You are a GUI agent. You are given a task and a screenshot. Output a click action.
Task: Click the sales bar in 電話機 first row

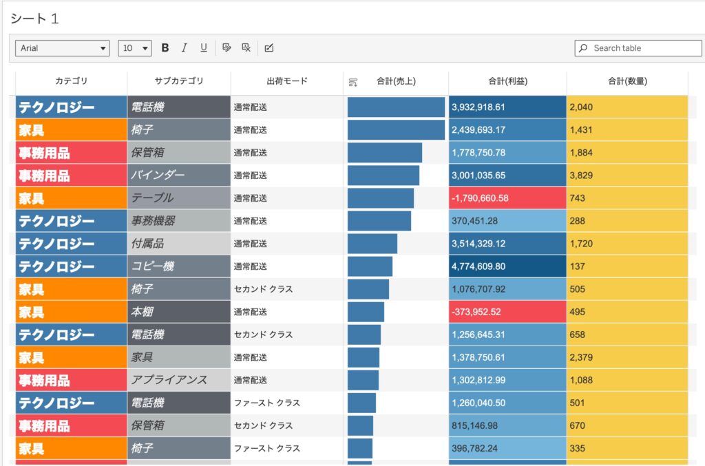click(396, 107)
